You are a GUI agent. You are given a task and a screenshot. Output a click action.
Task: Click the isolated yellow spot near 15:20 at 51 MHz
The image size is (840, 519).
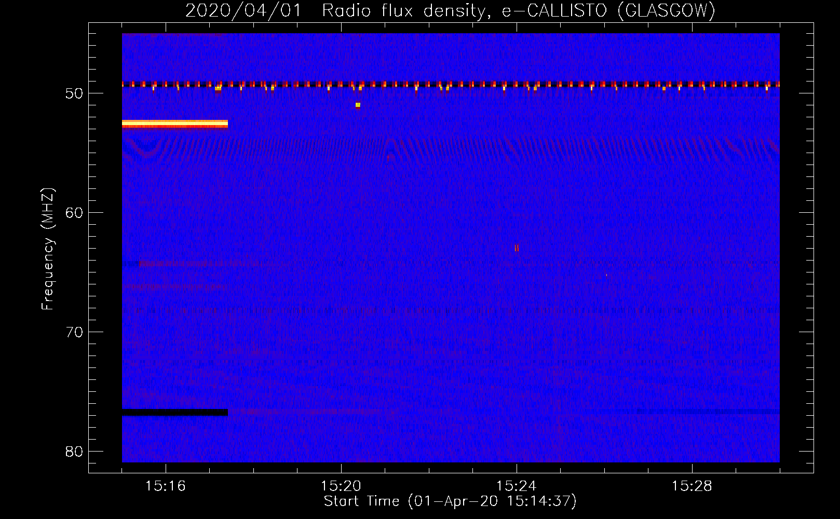(x=358, y=105)
